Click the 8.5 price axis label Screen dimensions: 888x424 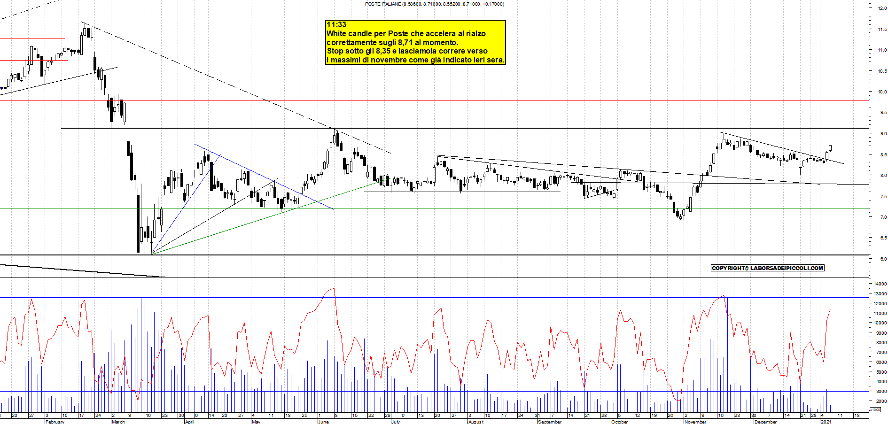pos(883,154)
